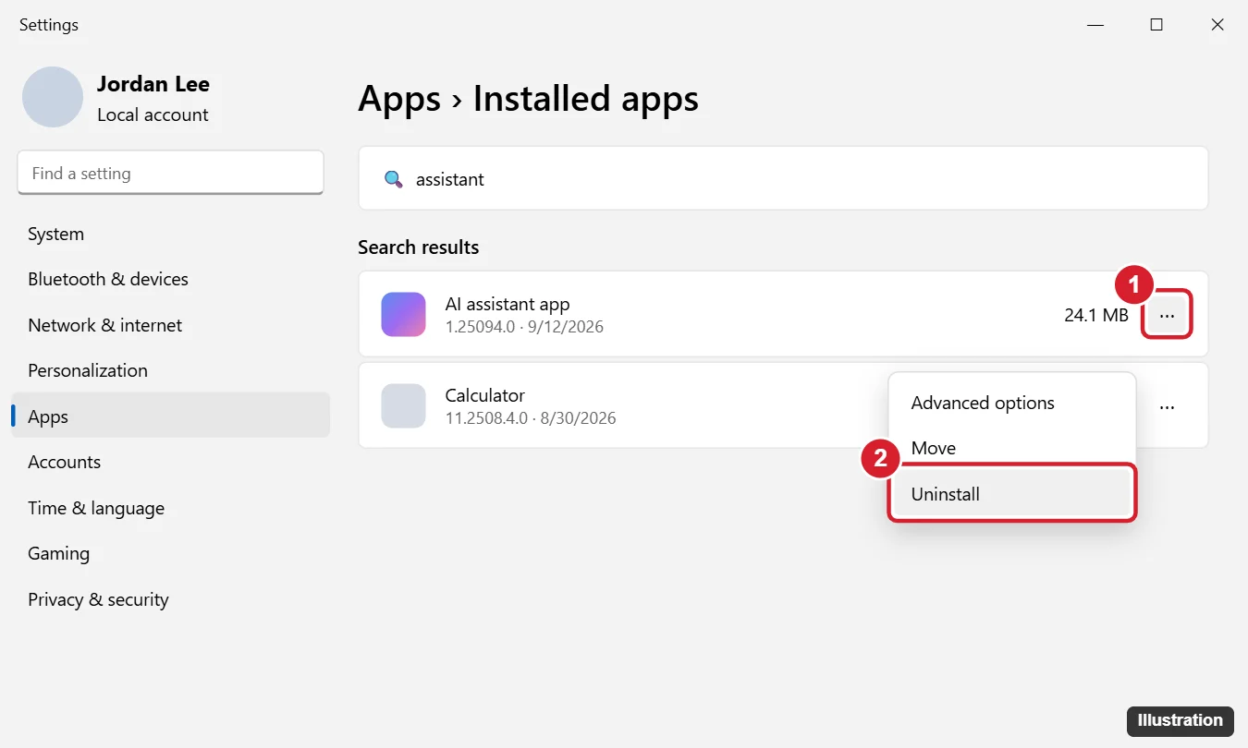Close the Settings window
Screen dimensions: 1248x748
coord(1217,25)
